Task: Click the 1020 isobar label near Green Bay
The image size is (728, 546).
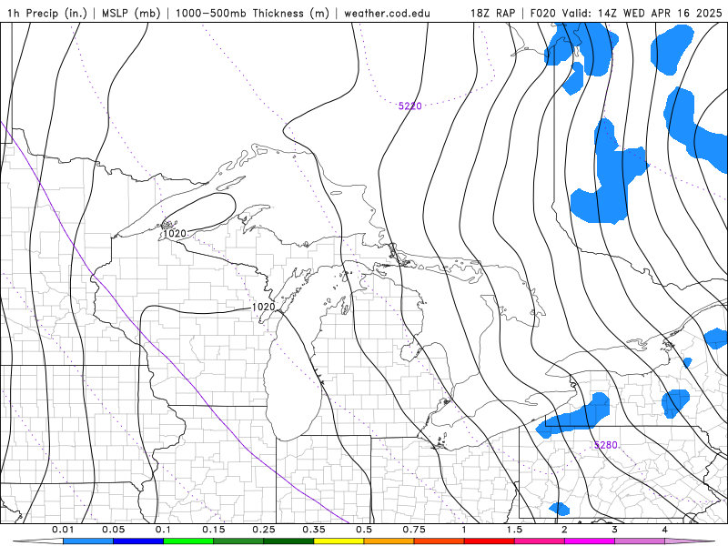Action: pos(263,307)
